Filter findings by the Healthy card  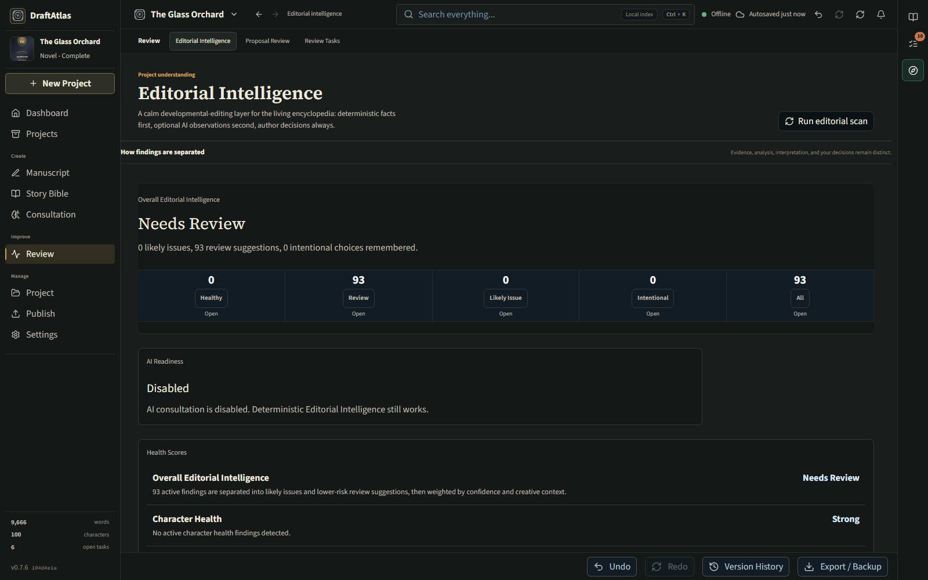[211, 296]
